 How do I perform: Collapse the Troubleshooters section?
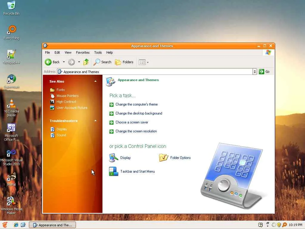tap(95, 121)
